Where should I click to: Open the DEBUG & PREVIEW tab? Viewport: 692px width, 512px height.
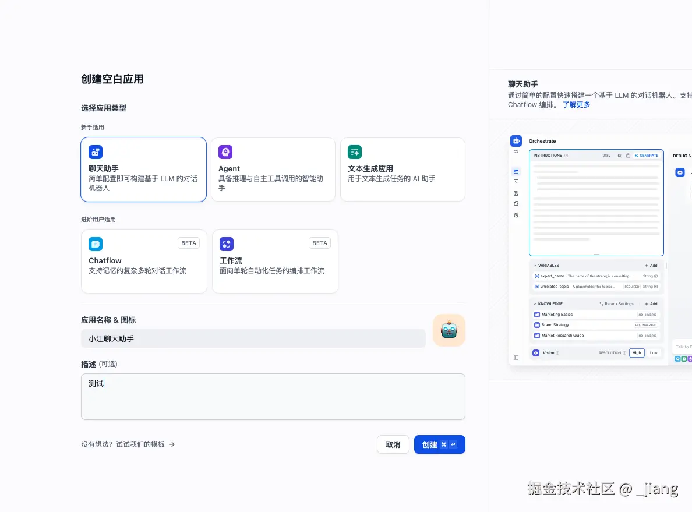(x=683, y=156)
